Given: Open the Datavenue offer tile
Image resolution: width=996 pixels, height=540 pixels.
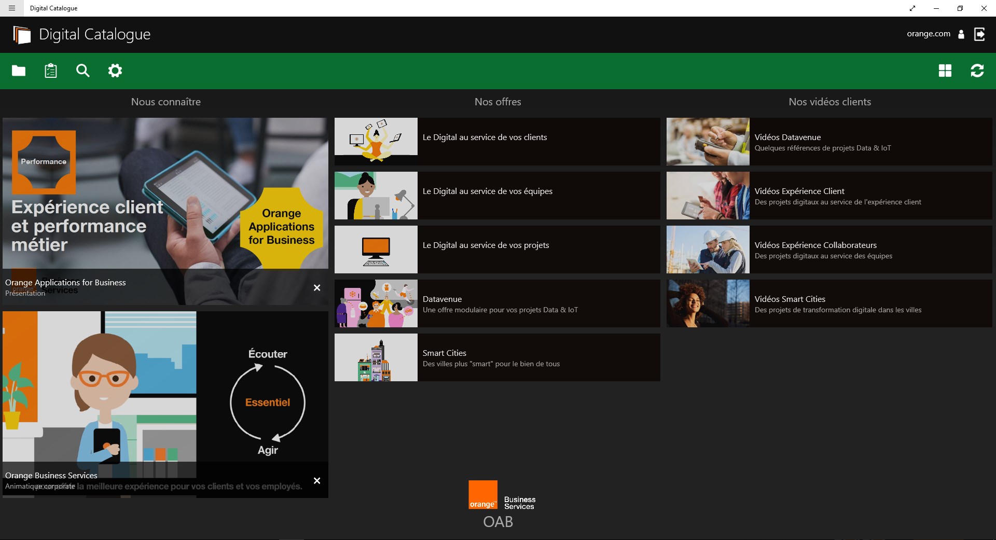Looking at the screenshot, I should [x=497, y=303].
